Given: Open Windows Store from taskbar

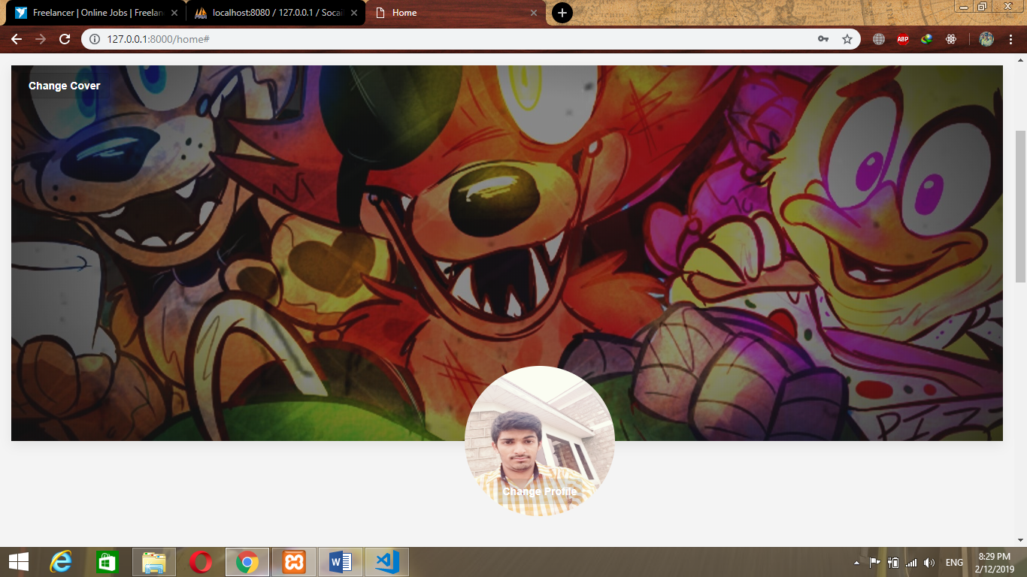Looking at the screenshot, I should (x=107, y=562).
